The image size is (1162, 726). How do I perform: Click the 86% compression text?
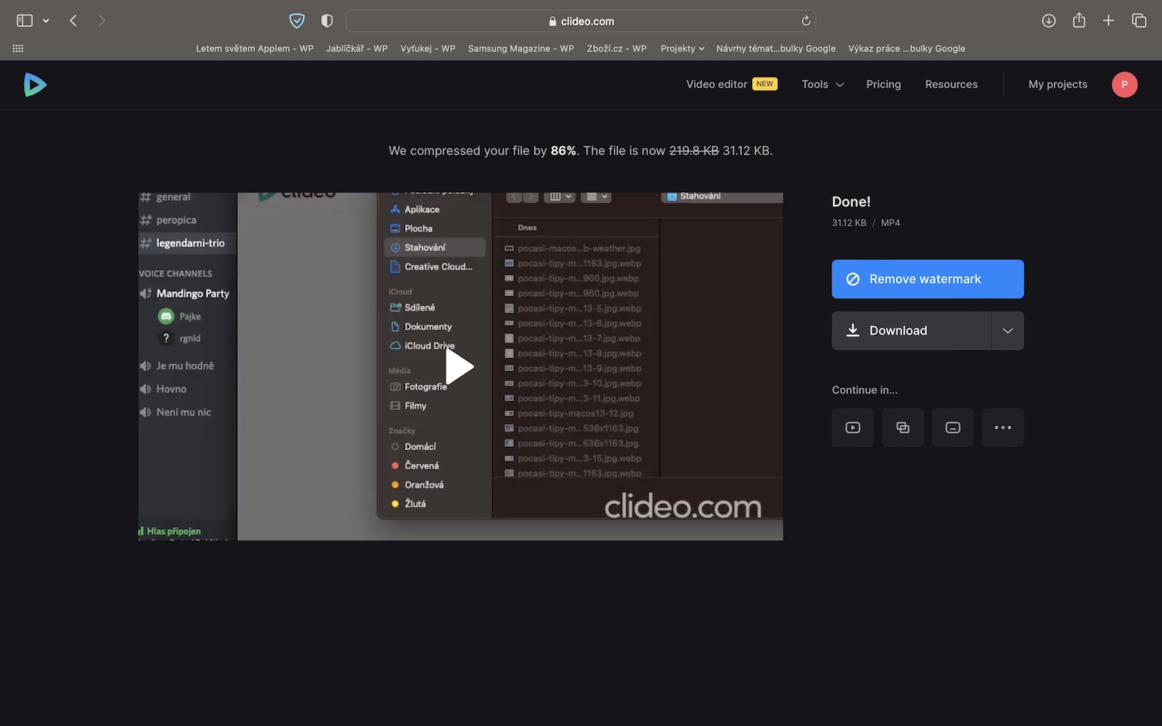563,151
